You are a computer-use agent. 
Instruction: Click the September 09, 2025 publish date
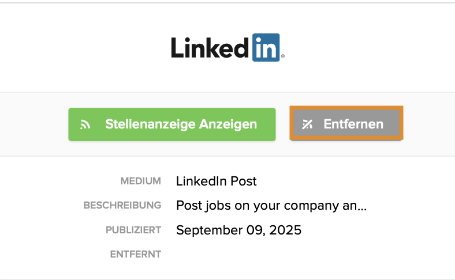pos(238,230)
